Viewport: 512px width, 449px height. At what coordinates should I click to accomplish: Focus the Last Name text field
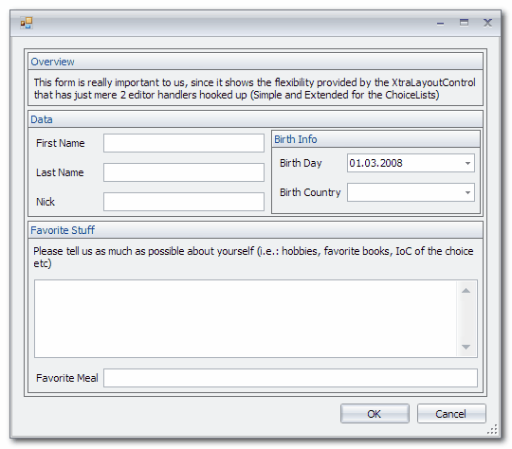[184, 172]
